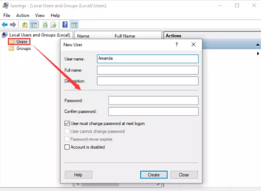Select the Groups folder in tree
This screenshot has height=191, width=261.
point(19,48)
